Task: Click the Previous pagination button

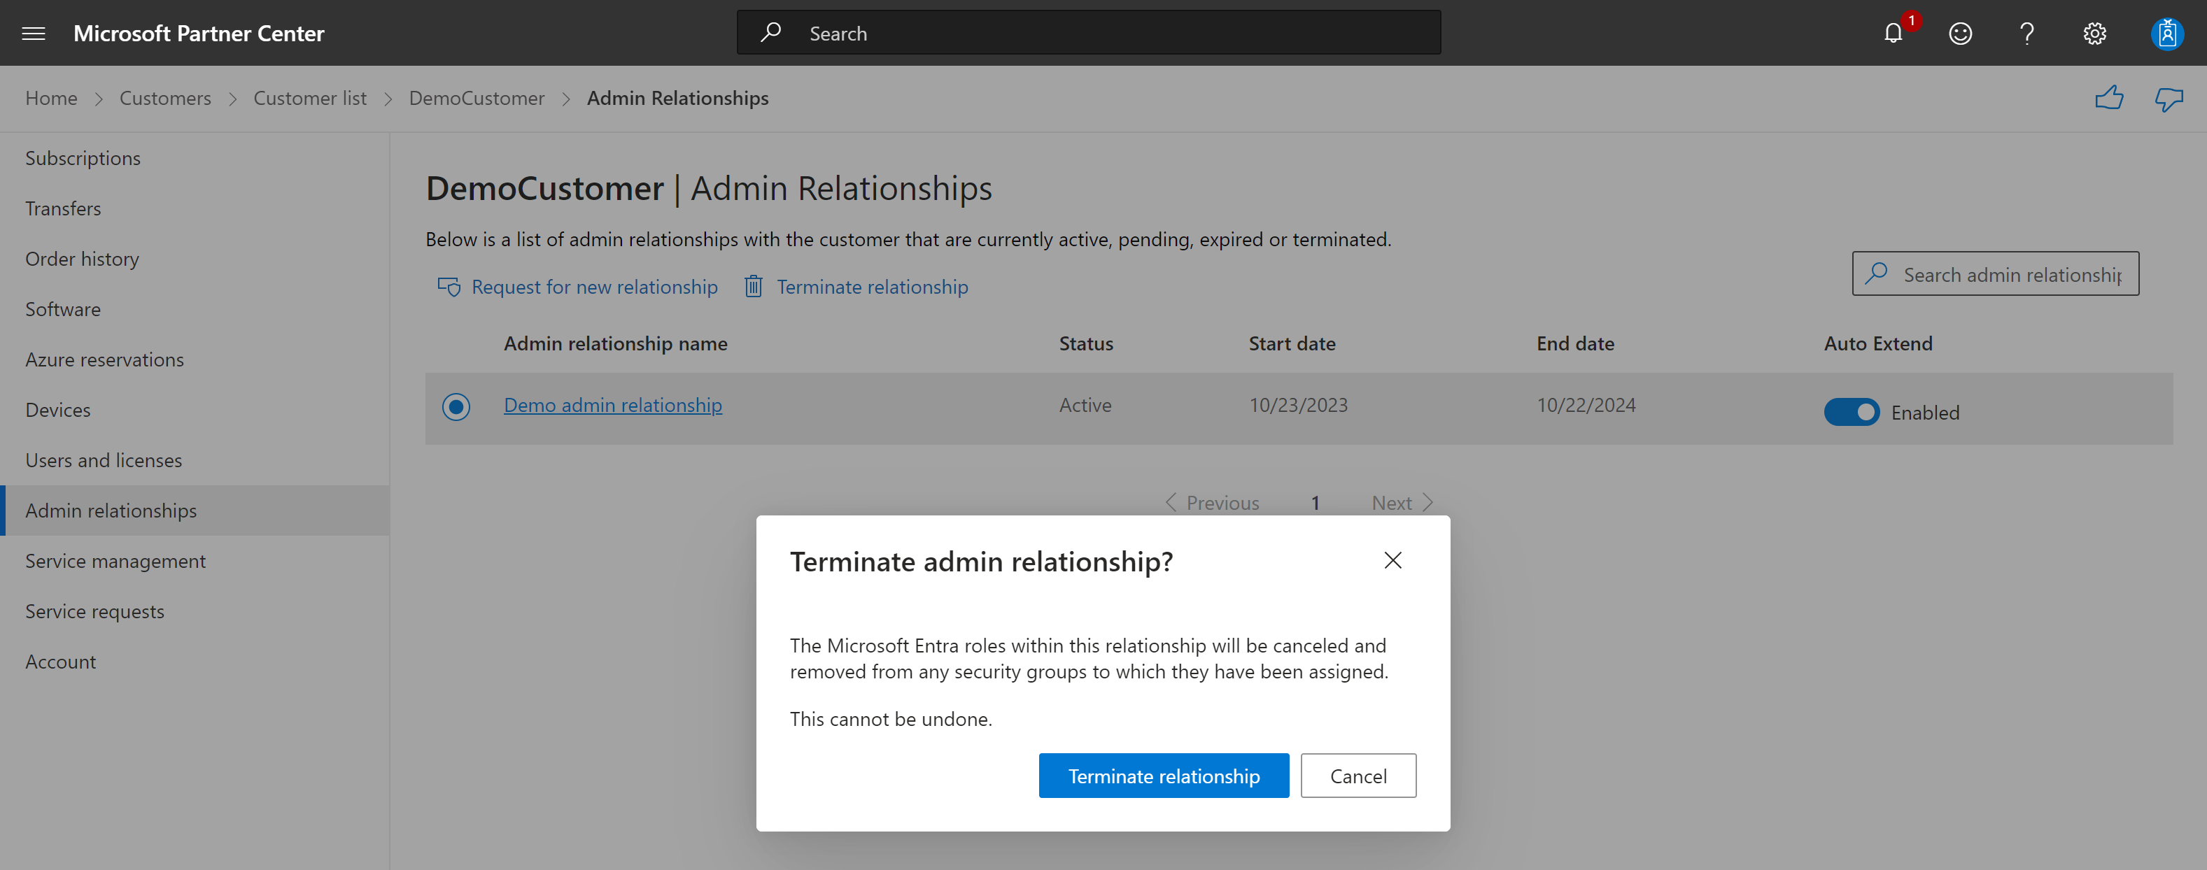Action: [x=1209, y=501]
